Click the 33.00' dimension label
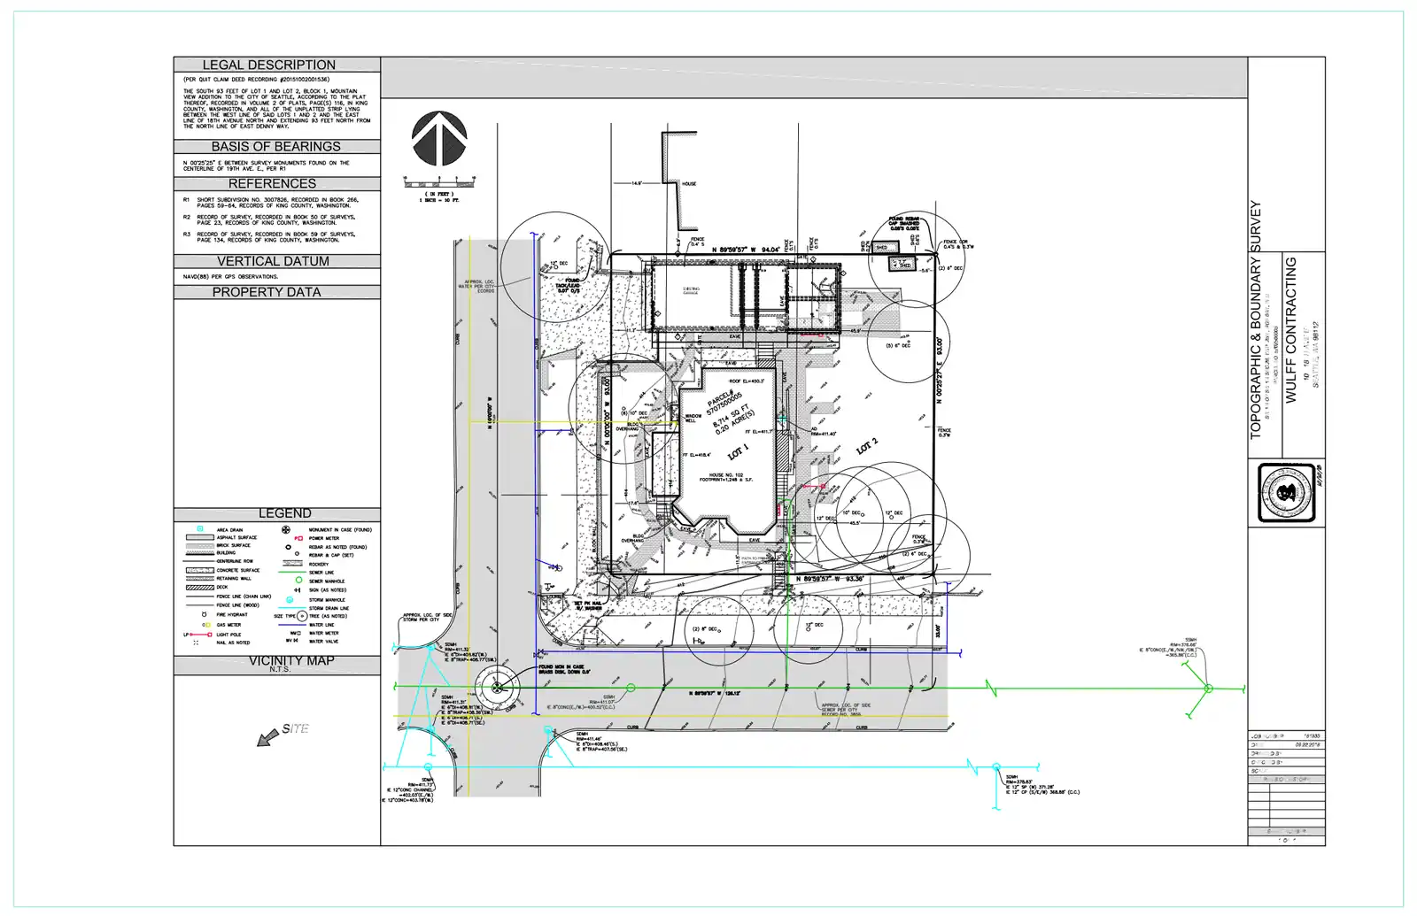This screenshot has height=916, width=1417. [937, 631]
